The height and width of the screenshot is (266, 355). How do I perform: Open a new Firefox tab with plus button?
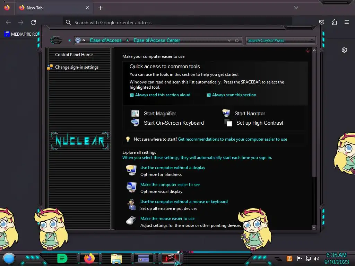100,8
